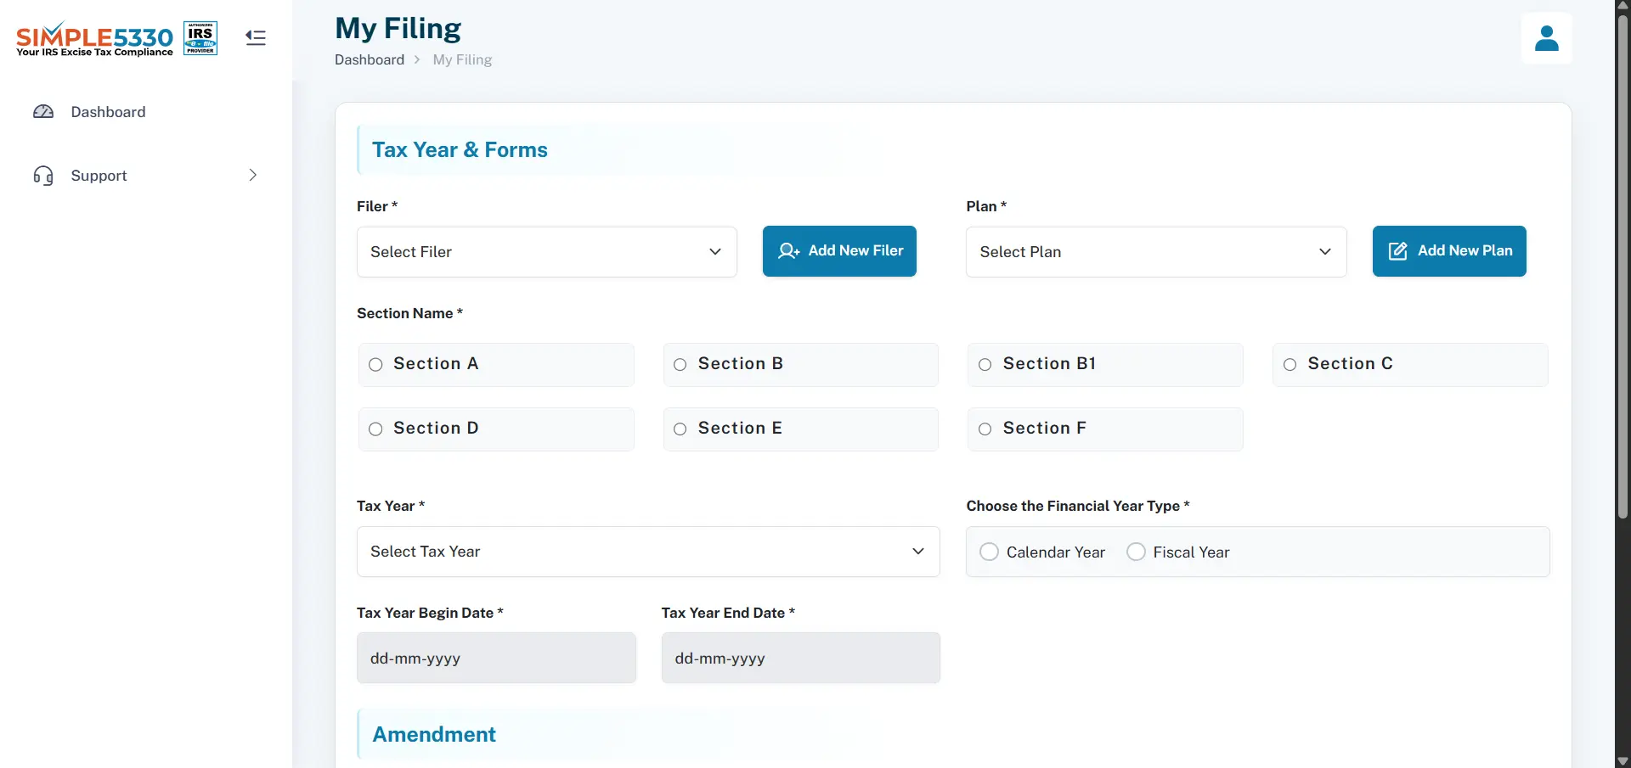Click the Simple5330 logo

94,39
